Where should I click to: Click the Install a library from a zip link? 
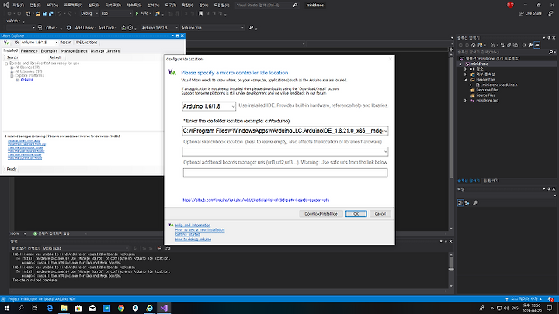24,141
